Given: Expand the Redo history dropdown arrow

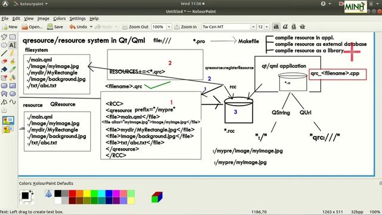Looking at the screenshot, I should [x=116, y=27].
